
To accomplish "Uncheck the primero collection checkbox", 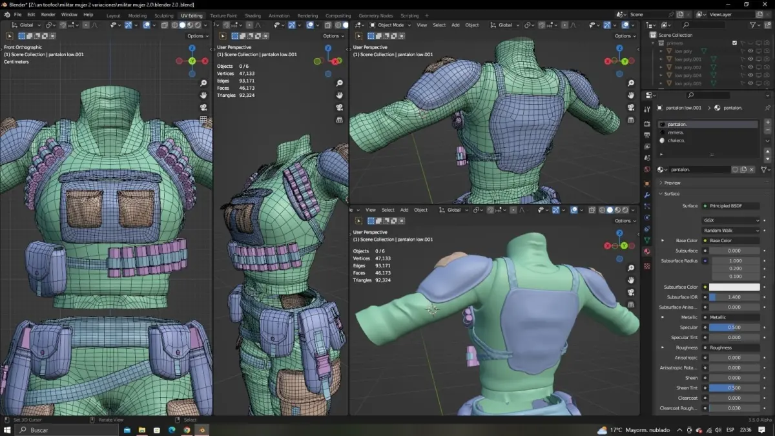I will pyautogui.click(x=734, y=43).
